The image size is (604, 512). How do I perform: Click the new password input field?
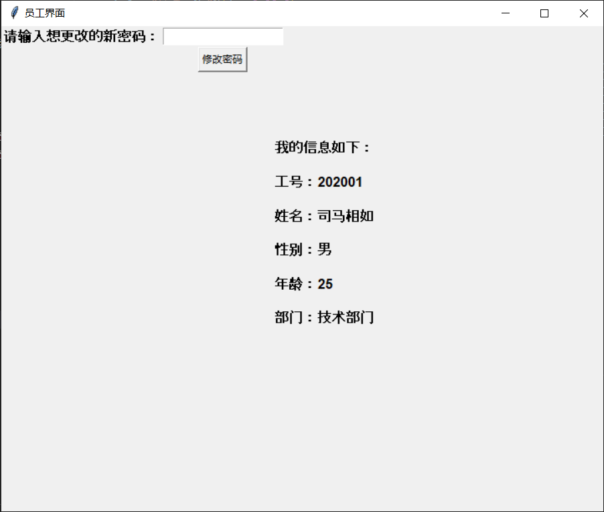click(x=223, y=37)
